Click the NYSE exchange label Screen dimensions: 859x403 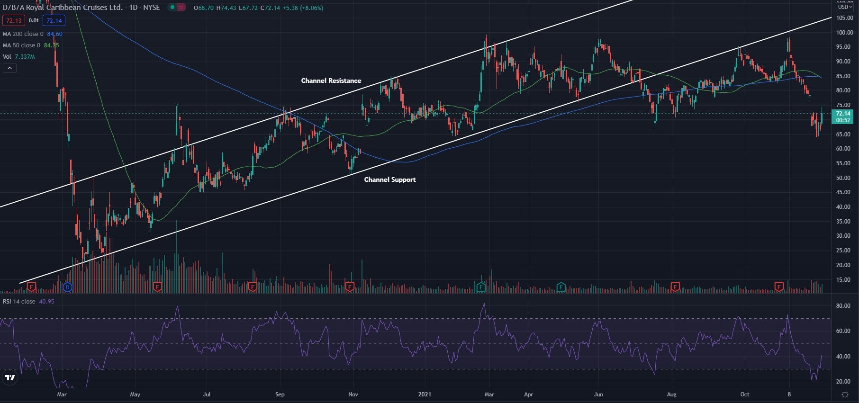(x=152, y=8)
